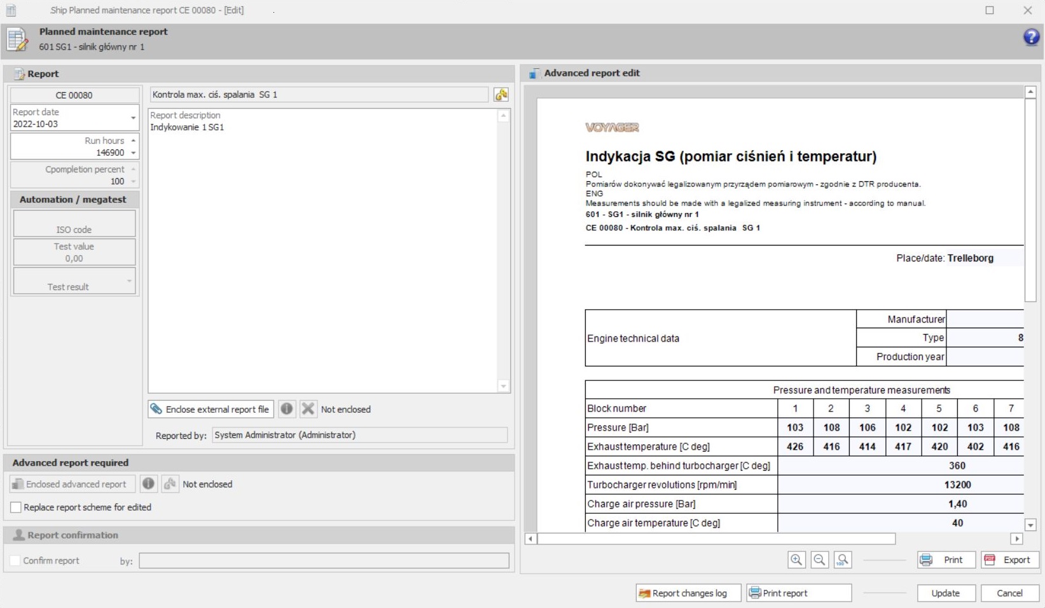The image size is (1045, 608).
Task: Export the advanced report
Action: 1010,560
